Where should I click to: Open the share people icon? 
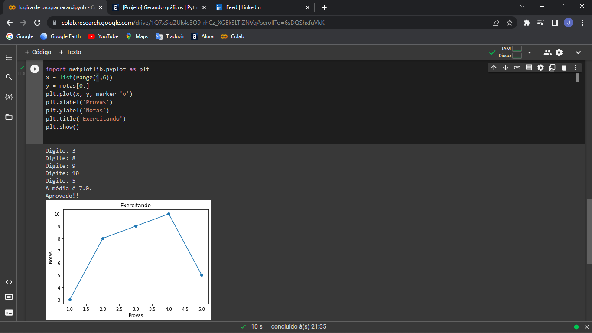click(548, 52)
